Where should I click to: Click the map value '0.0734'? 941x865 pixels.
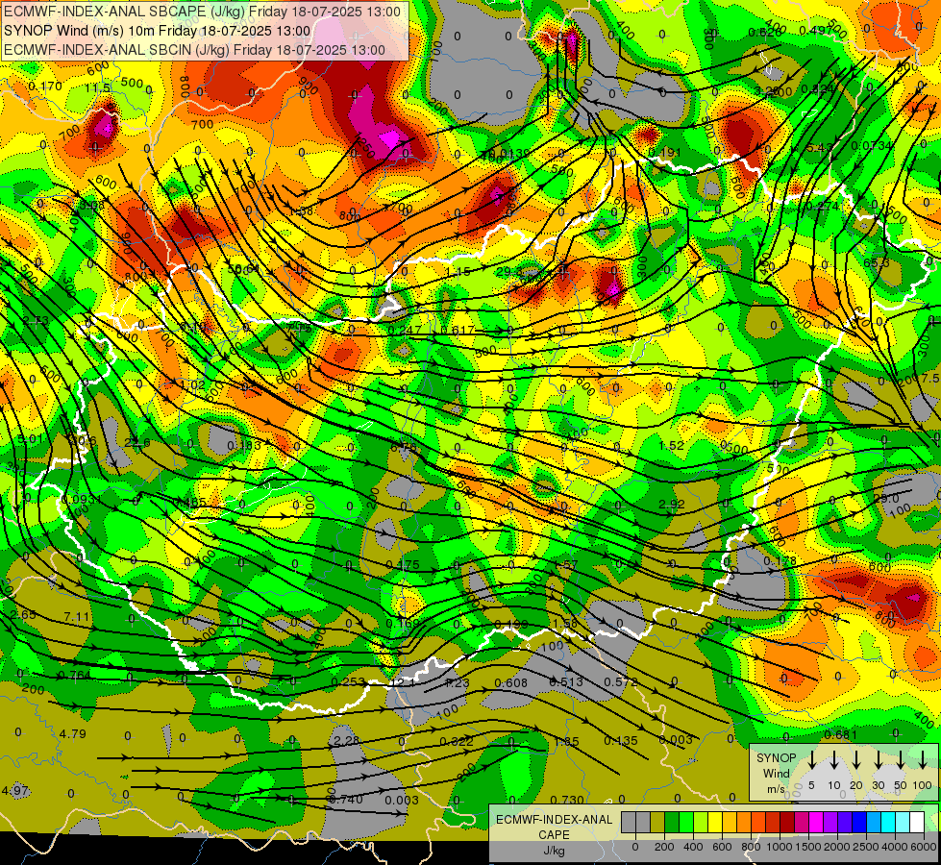[x=872, y=145]
